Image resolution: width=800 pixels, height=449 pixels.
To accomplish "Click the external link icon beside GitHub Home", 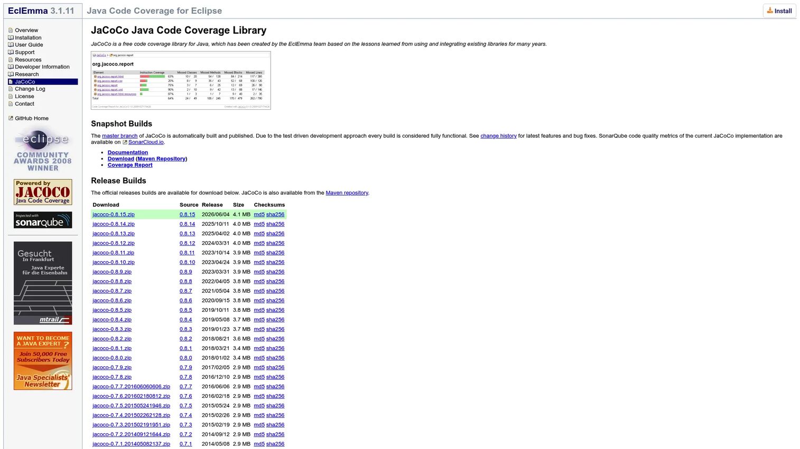I will 11,118.
